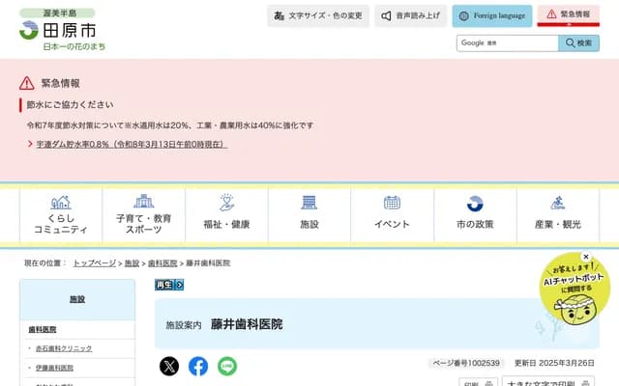The width and height of the screenshot is (619, 386).
Task: Click the 再生 play button
Action: (169, 285)
